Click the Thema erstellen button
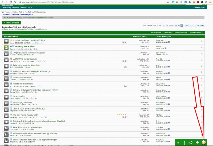213x146 pixels. tap(11, 23)
